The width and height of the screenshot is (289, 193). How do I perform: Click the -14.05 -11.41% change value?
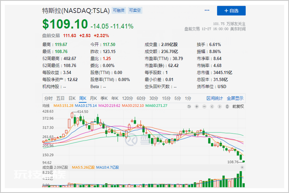pyautogui.click(x=112, y=26)
